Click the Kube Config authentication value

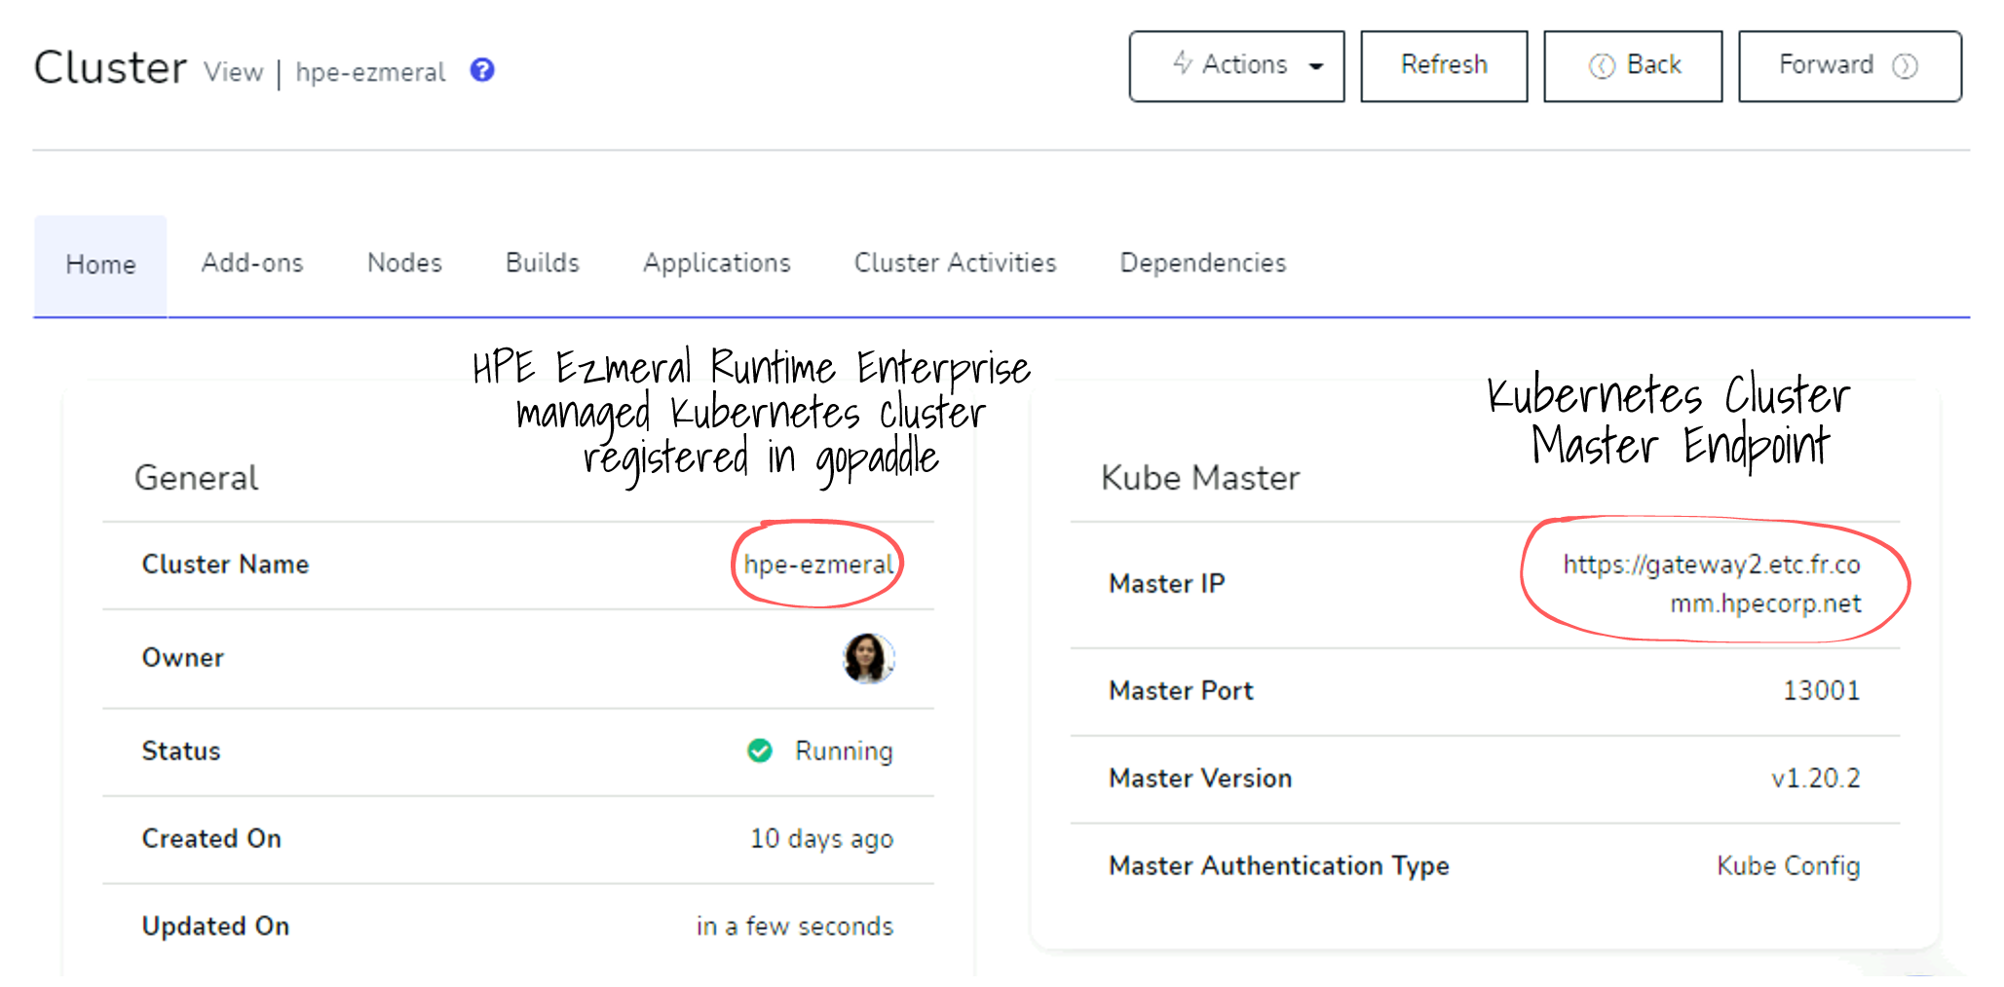(x=1789, y=866)
